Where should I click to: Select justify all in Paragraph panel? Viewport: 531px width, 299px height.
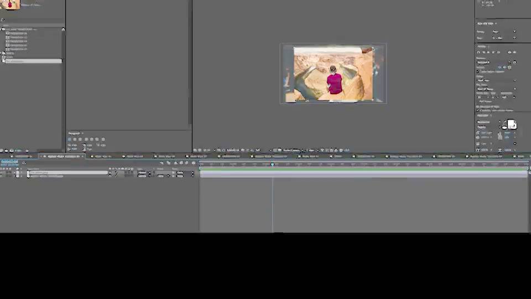(x=103, y=140)
